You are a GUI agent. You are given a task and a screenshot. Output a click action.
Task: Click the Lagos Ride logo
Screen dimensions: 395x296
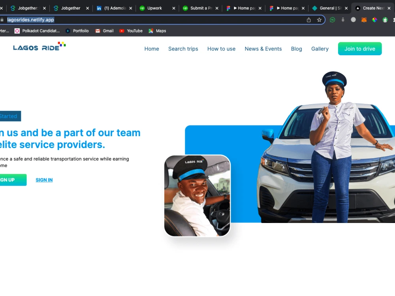point(39,47)
